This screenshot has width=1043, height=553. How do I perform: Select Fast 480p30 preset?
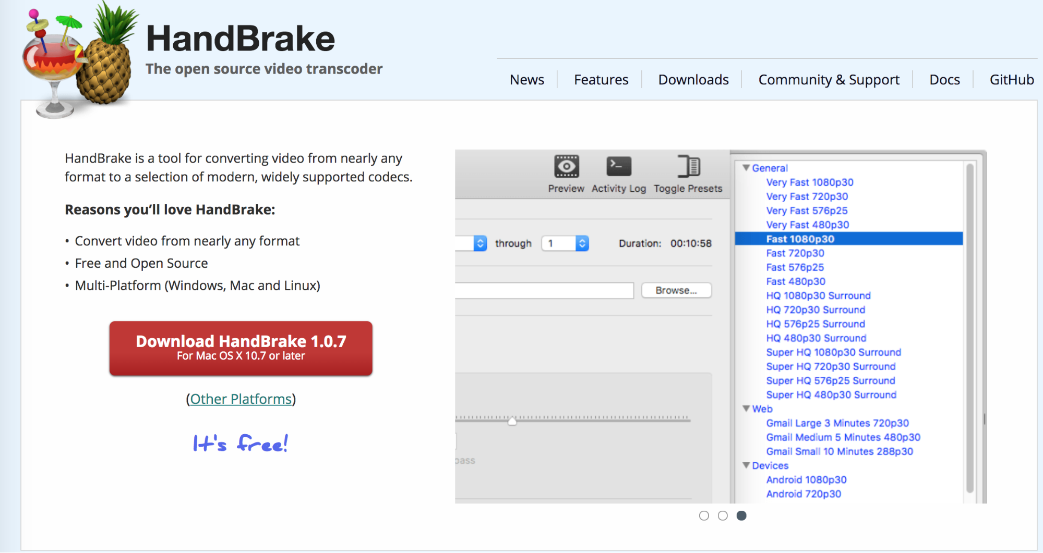(x=796, y=281)
